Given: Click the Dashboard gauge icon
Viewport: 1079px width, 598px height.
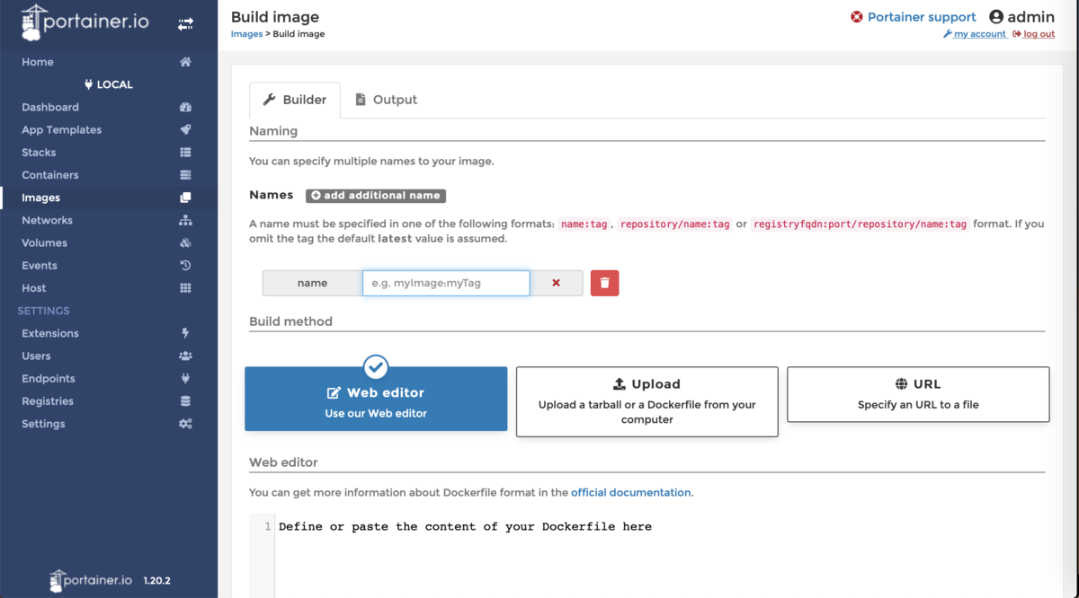Looking at the screenshot, I should click(185, 107).
